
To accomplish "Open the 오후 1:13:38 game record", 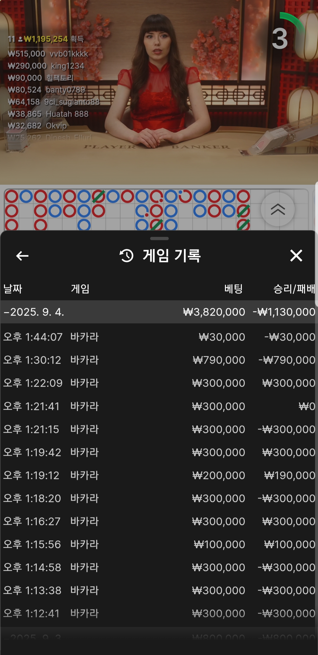I will pos(159,590).
